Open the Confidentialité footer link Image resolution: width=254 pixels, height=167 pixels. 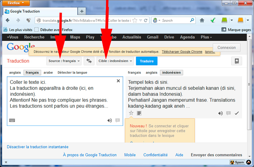tap(155, 155)
